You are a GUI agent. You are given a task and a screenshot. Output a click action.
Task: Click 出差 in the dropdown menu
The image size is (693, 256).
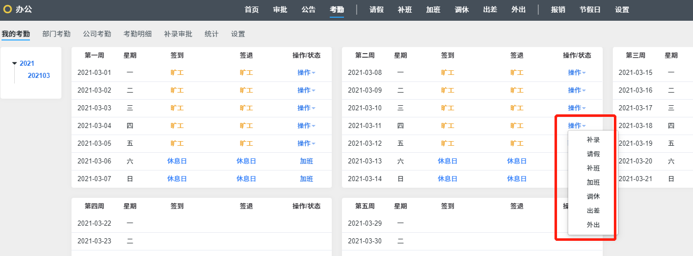click(x=593, y=210)
